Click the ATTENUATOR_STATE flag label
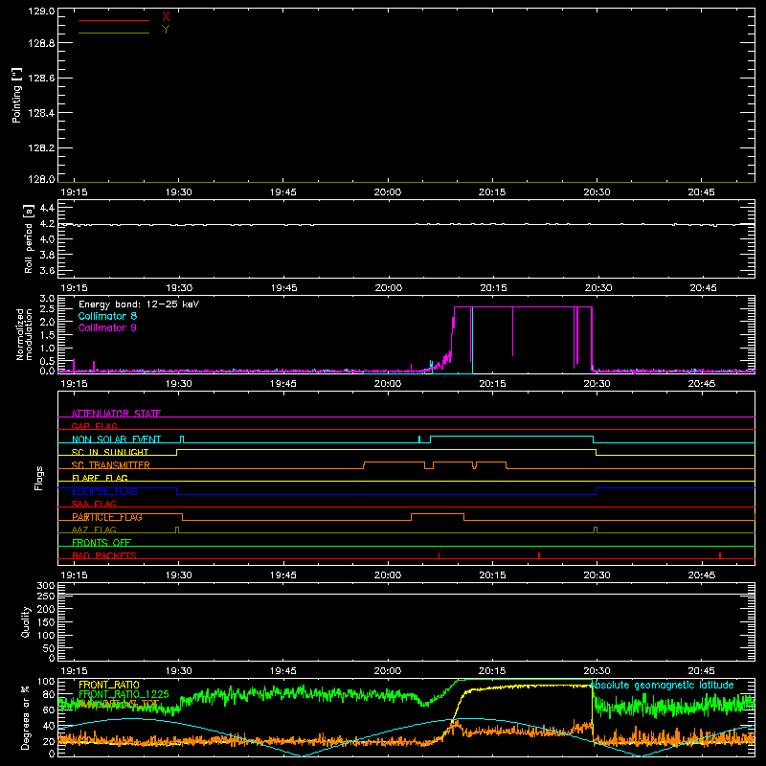Image resolution: width=766 pixels, height=766 pixels. pos(116,414)
